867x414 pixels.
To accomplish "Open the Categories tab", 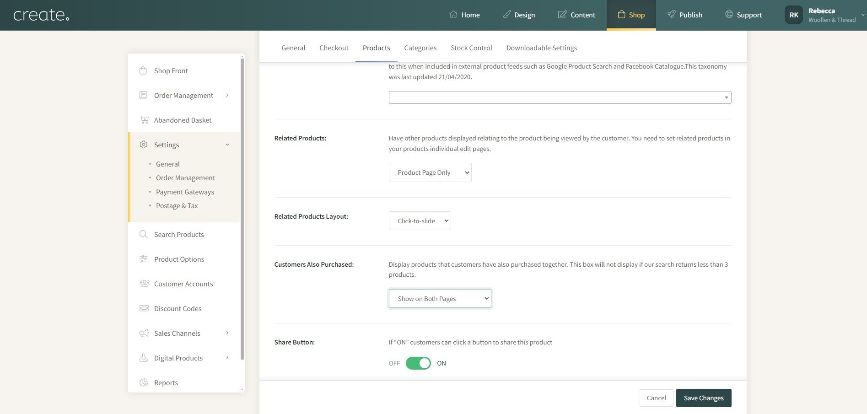I will (x=420, y=48).
